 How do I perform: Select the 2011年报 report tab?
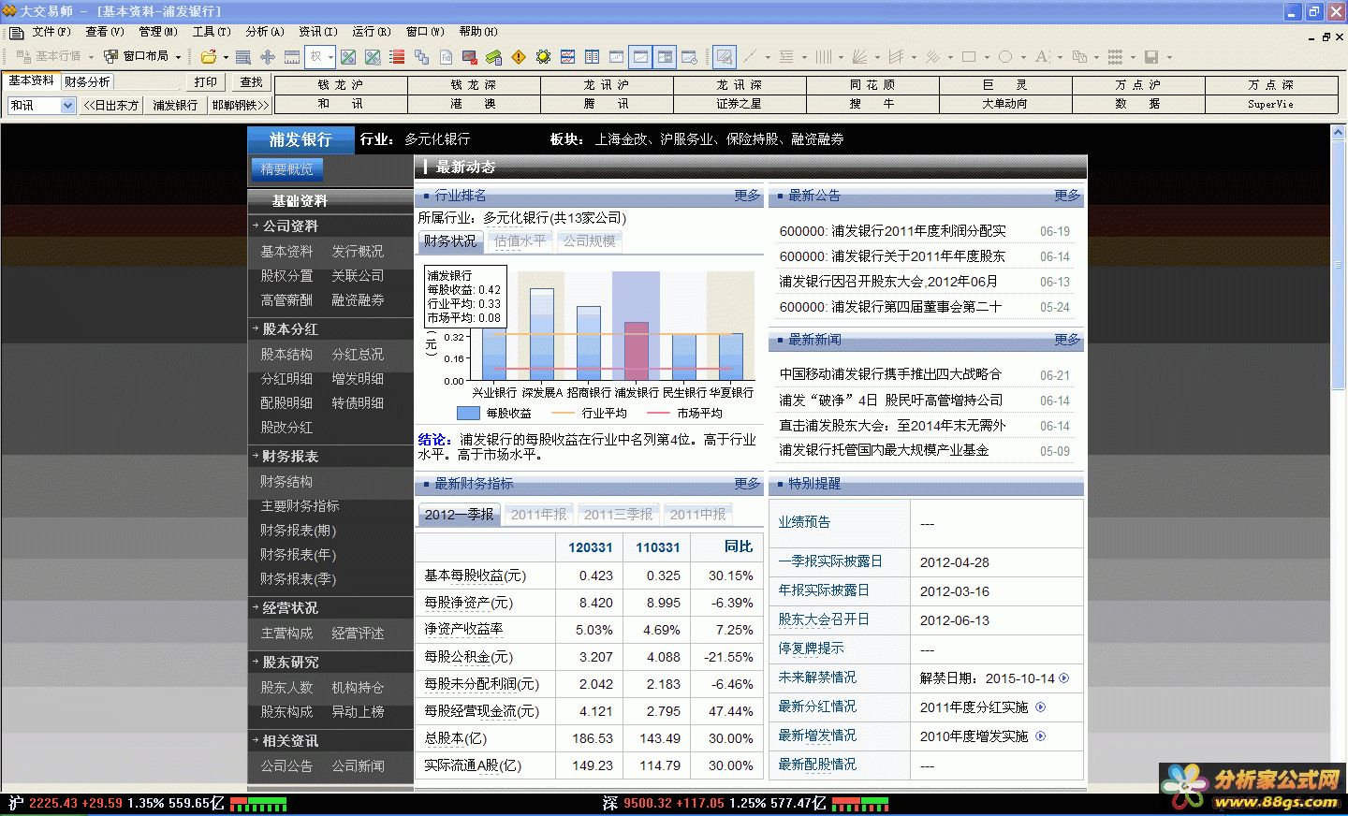tap(539, 515)
